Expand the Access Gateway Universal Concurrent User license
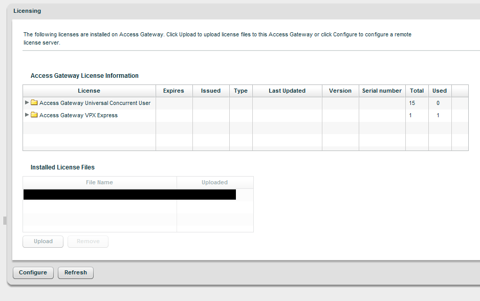The height and width of the screenshot is (301, 480). tap(27, 102)
